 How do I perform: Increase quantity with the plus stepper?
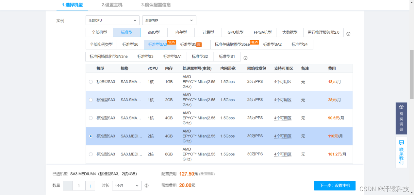click(x=90, y=186)
